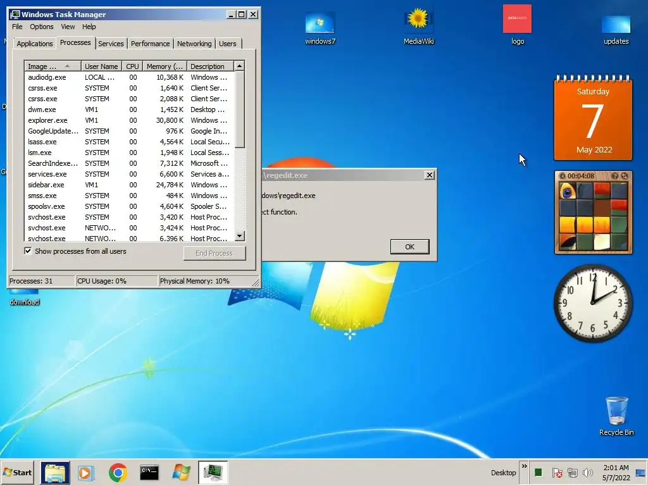Image resolution: width=648 pixels, height=486 pixels.
Task: Launch Windows Media Player from the taskbar
Action: [86, 473]
